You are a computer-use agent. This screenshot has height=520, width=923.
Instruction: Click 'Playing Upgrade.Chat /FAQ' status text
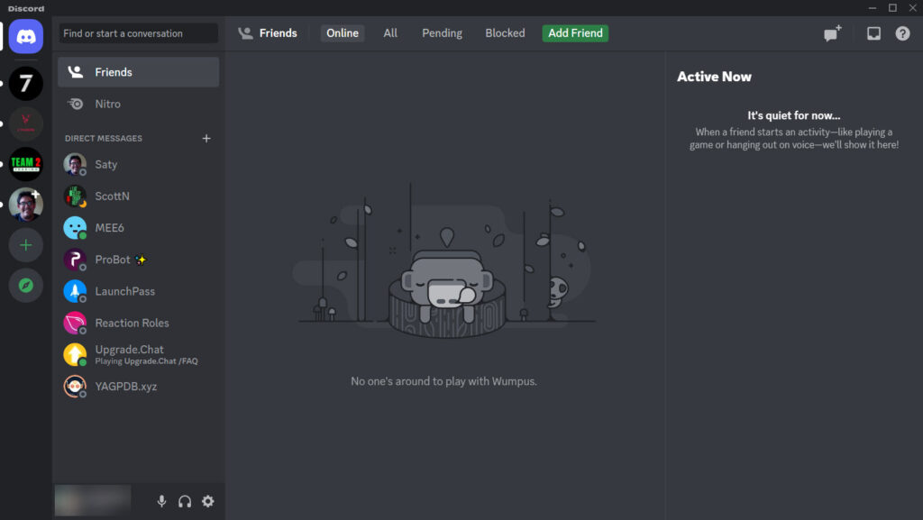pos(147,361)
